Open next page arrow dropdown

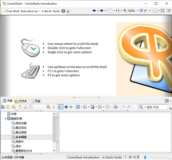click(105, 11)
